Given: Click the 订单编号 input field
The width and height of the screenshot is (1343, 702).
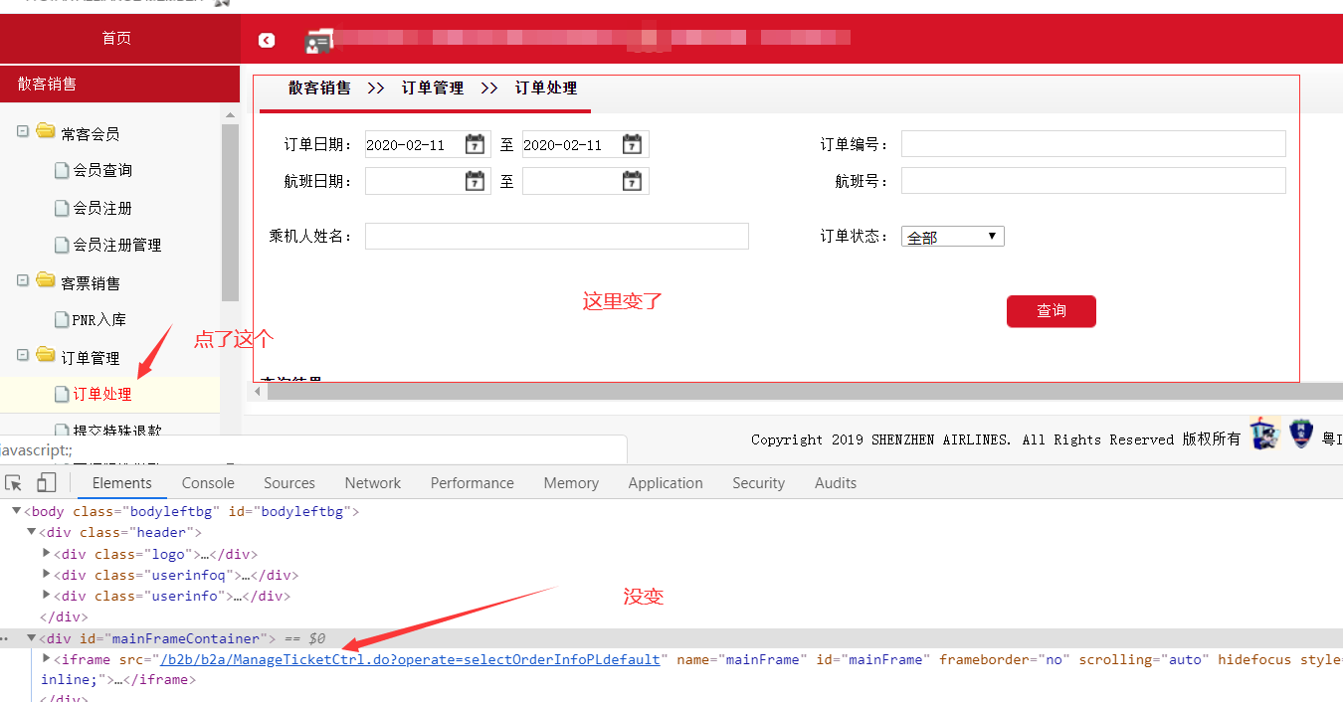Looking at the screenshot, I should coord(1093,144).
